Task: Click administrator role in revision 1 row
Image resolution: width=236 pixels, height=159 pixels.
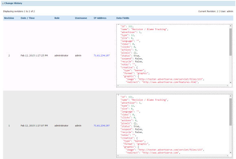Action: 61,126
